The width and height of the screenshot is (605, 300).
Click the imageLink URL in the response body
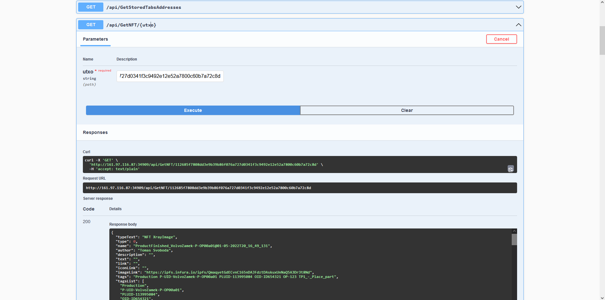[228, 272]
